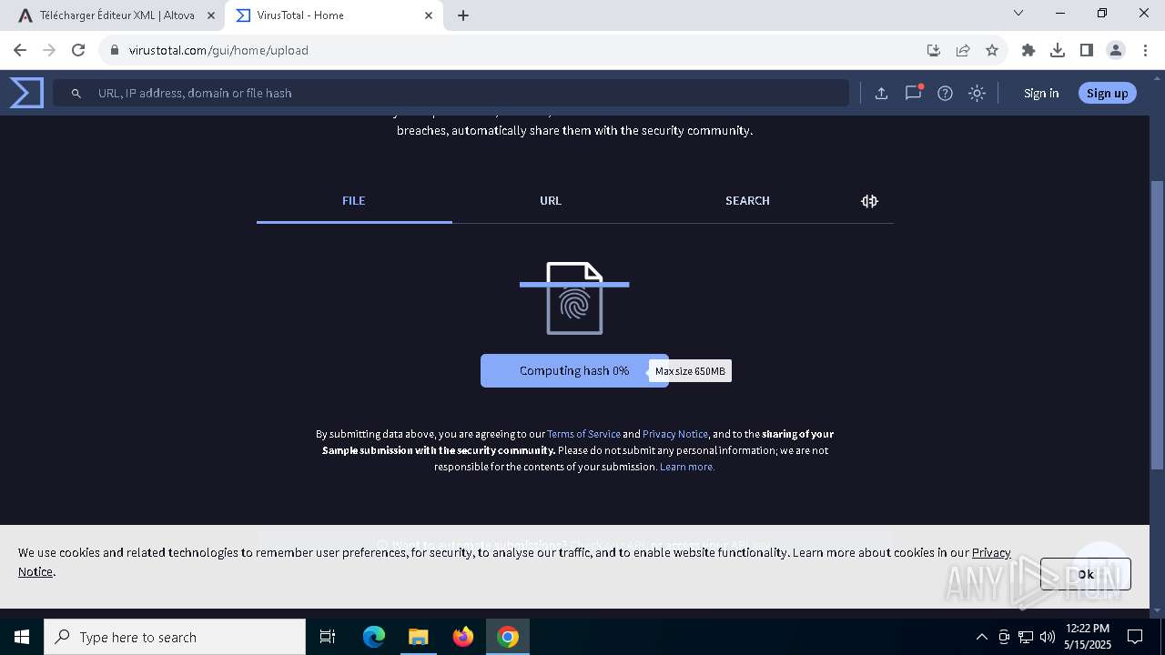Click Sign in link
The height and width of the screenshot is (655, 1165).
click(1041, 93)
